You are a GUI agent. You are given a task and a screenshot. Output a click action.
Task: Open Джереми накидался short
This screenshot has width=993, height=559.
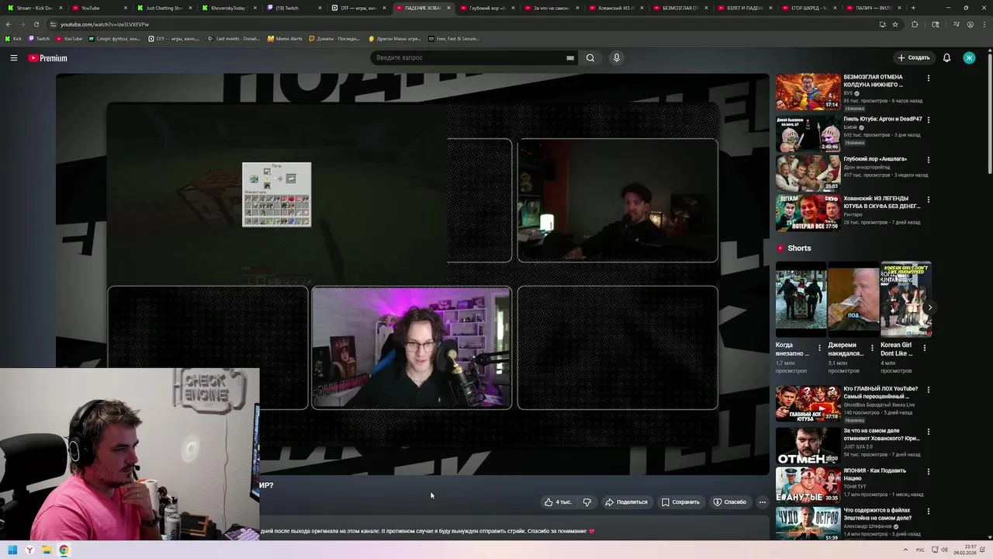853,299
